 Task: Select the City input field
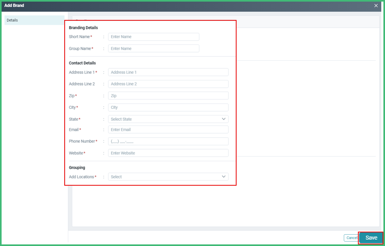(x=168, y=107)
